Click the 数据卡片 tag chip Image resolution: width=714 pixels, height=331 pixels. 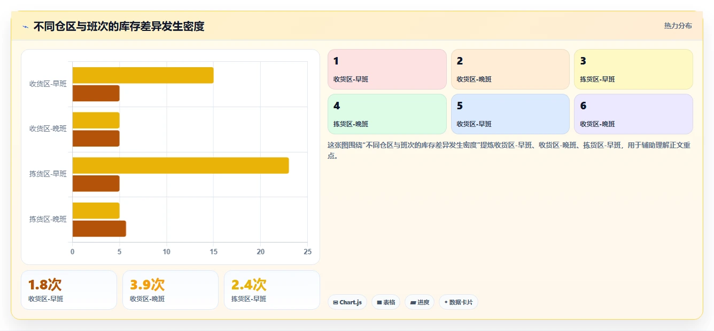coord(459,302)
